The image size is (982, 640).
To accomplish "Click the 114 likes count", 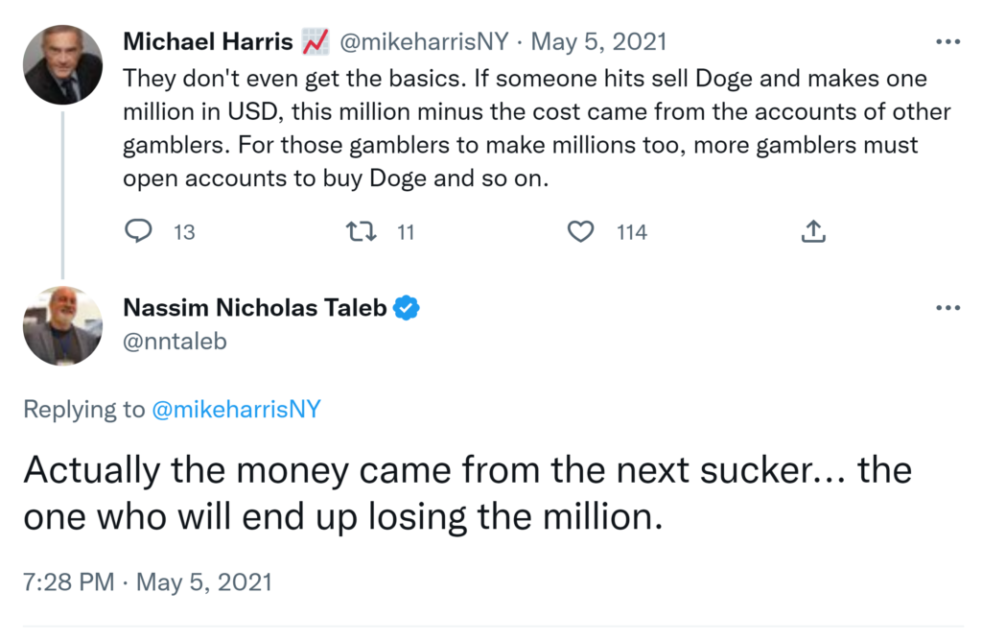I will (631, 232).
